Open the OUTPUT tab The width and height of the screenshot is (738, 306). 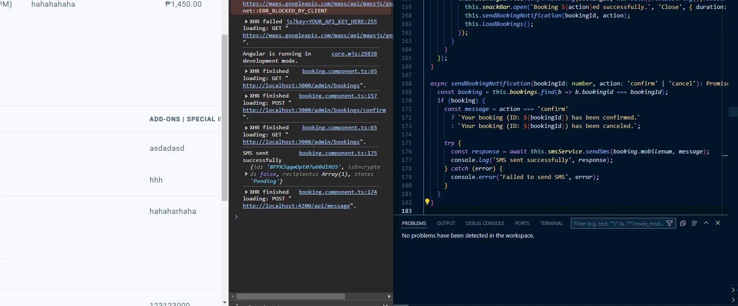click(x=446, y=223)
